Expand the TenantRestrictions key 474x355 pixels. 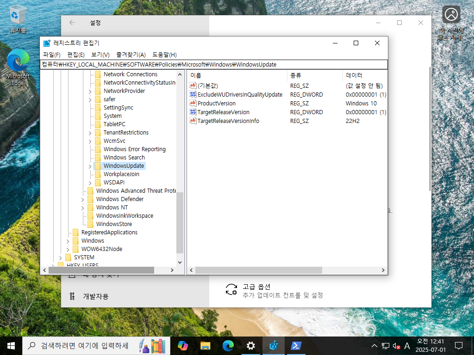90,133
